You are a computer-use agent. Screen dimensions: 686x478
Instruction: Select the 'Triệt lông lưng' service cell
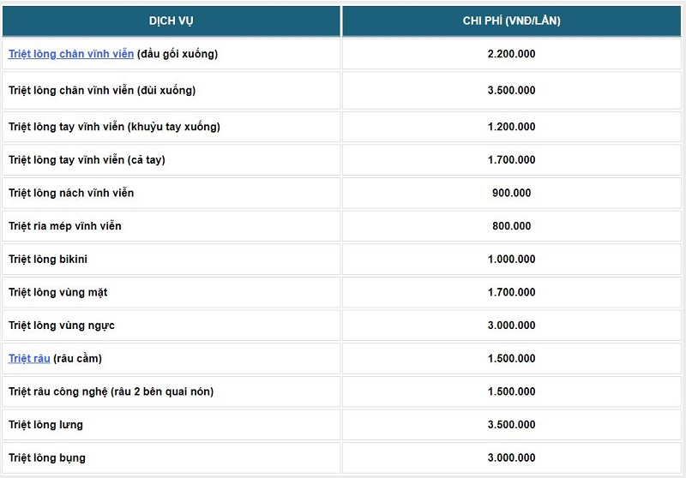click(46, 425)
